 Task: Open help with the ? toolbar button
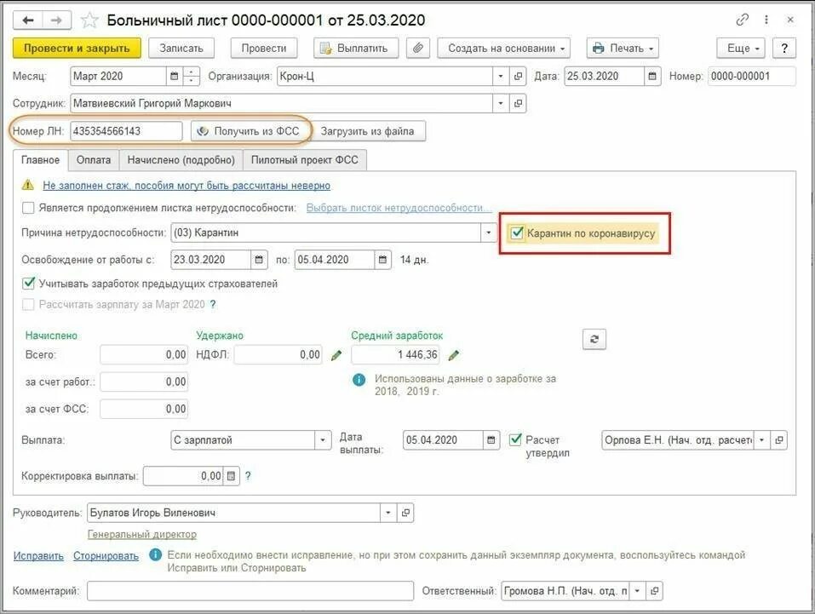[783, 49]
